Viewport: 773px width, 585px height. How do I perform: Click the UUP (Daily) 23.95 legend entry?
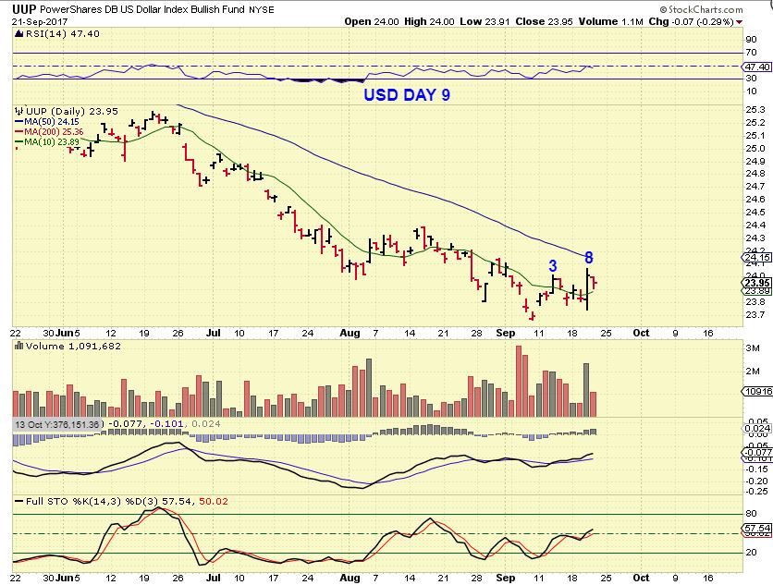click(x=72, y=111)
